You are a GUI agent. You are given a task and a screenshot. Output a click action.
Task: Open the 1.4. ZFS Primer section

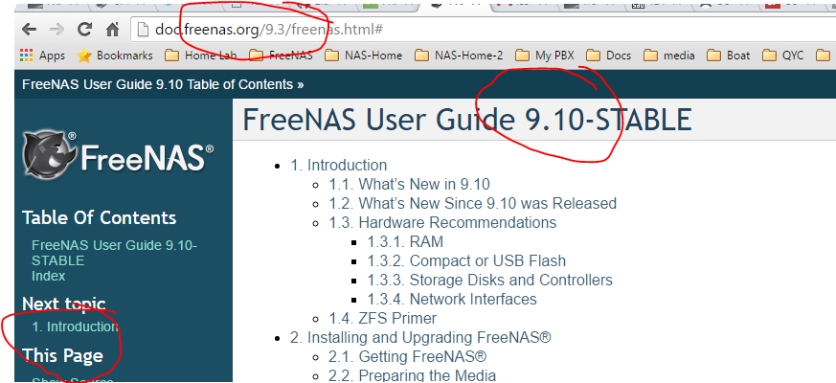click(x=382, y=319)
